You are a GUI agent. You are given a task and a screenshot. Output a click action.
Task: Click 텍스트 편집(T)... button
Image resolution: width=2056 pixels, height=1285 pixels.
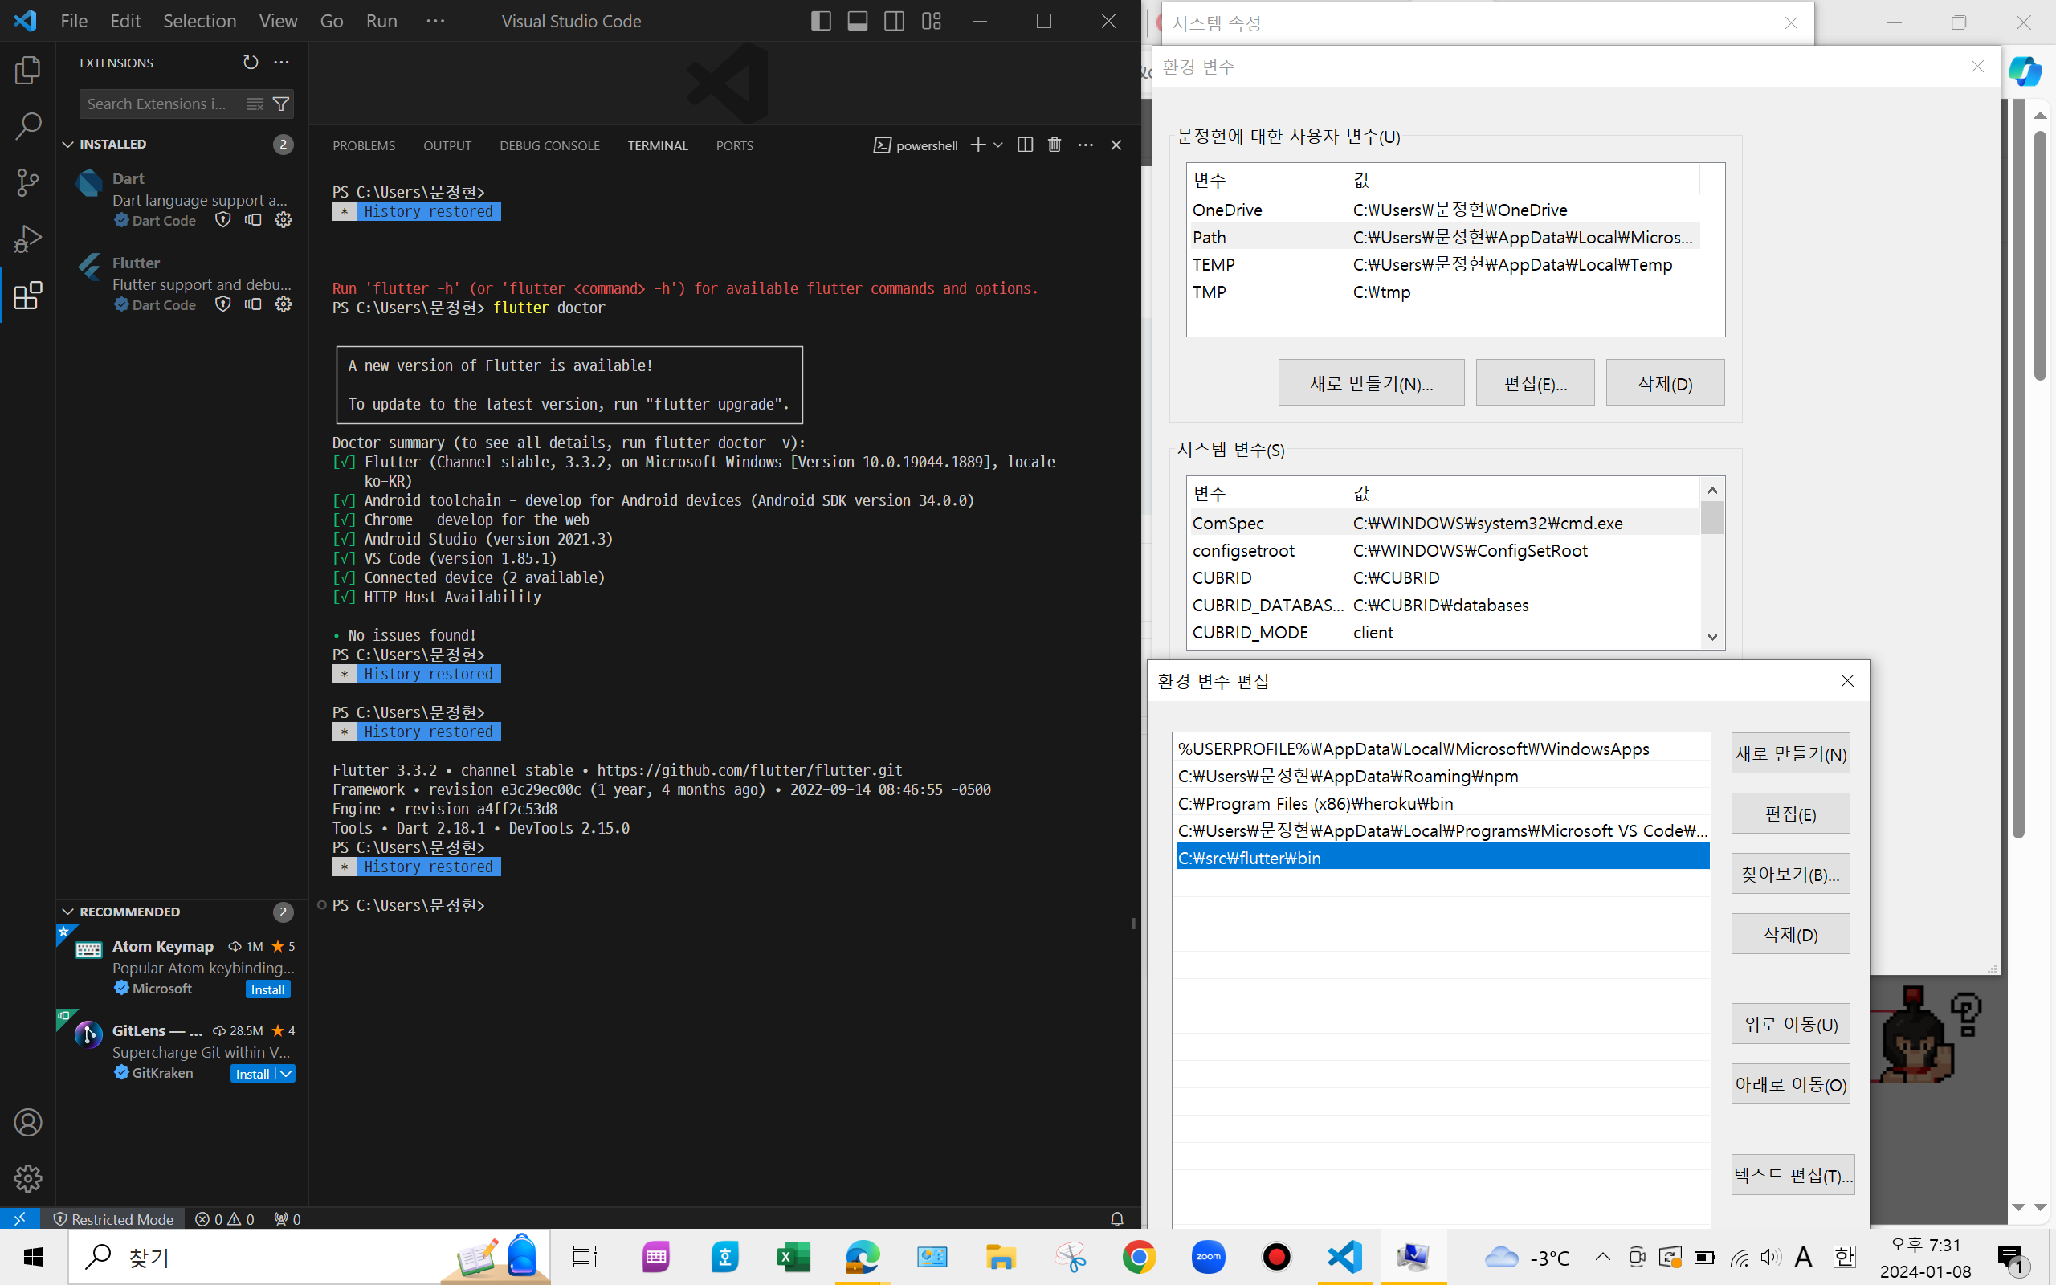(1793, 1174)
